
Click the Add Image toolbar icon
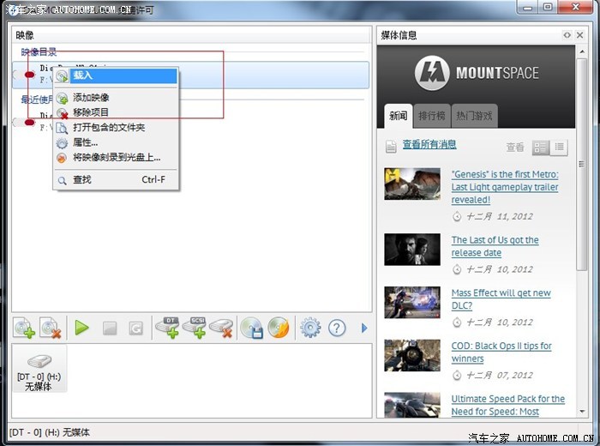tap(23, 328)
